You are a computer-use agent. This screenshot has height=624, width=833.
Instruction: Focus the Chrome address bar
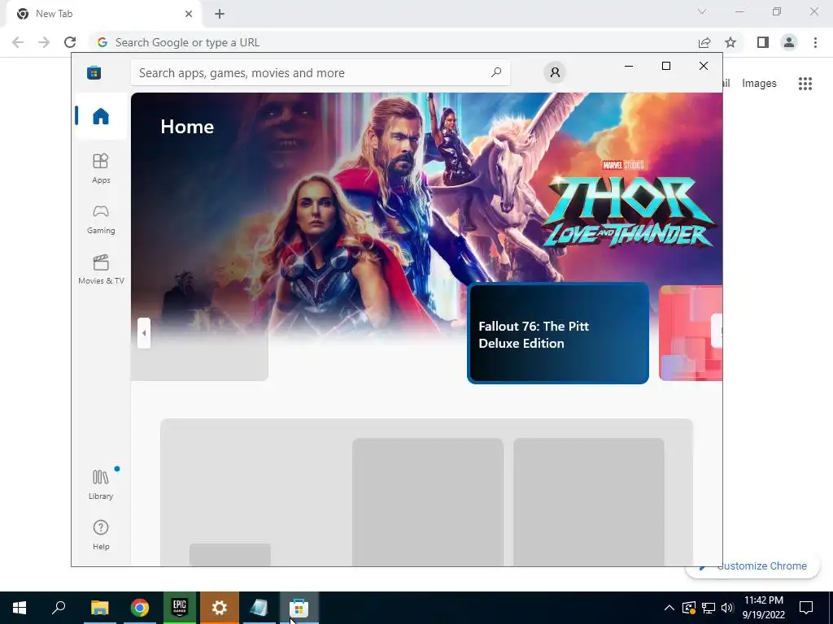[393, 42]
